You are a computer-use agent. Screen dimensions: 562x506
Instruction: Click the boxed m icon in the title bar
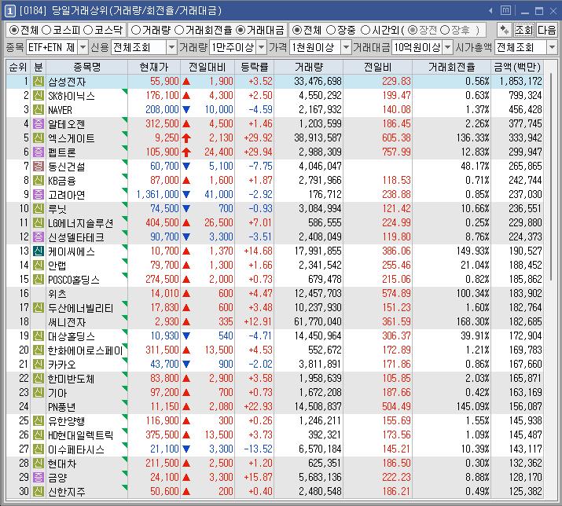coord(505,10)
